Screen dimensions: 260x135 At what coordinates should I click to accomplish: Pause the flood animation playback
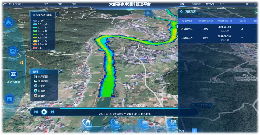click(44, 112)
